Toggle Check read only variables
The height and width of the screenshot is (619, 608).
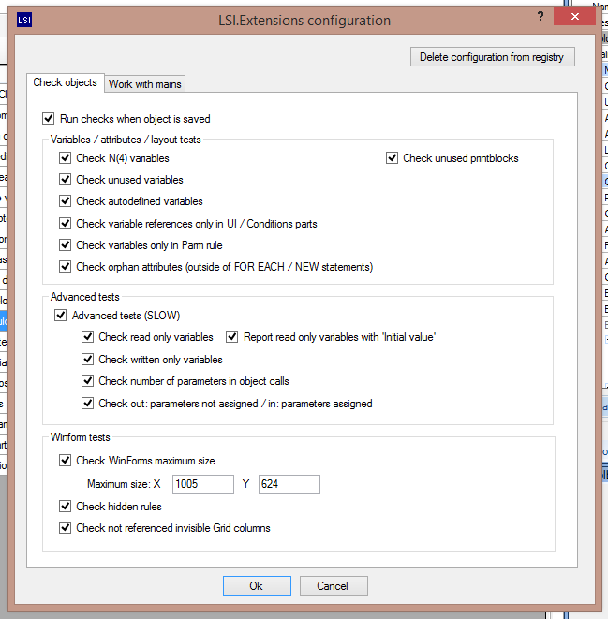pos(88,337)
